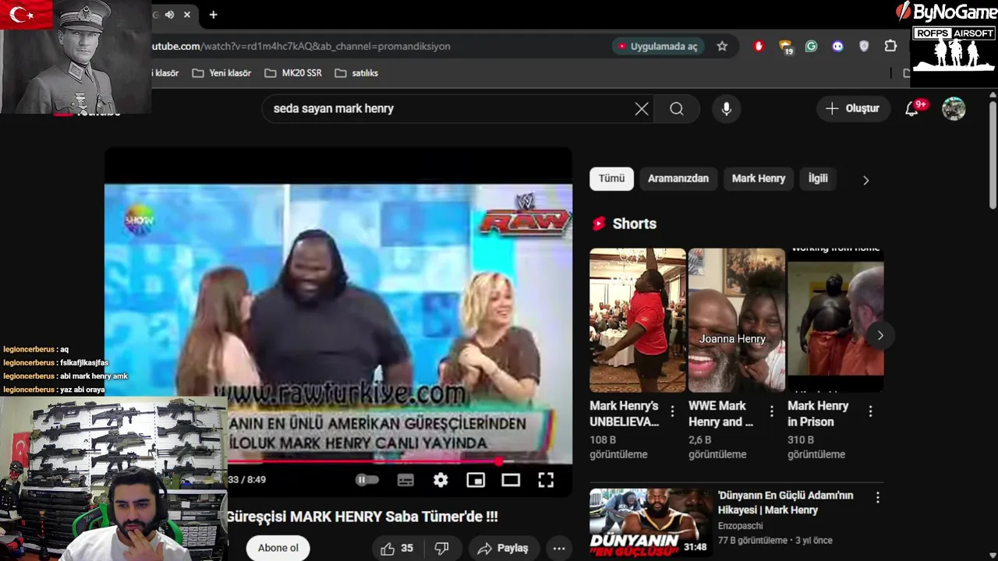
Task: Open the Yeni klasör bookmark folder
Action: pyautogui.click(x=221, y=73)
